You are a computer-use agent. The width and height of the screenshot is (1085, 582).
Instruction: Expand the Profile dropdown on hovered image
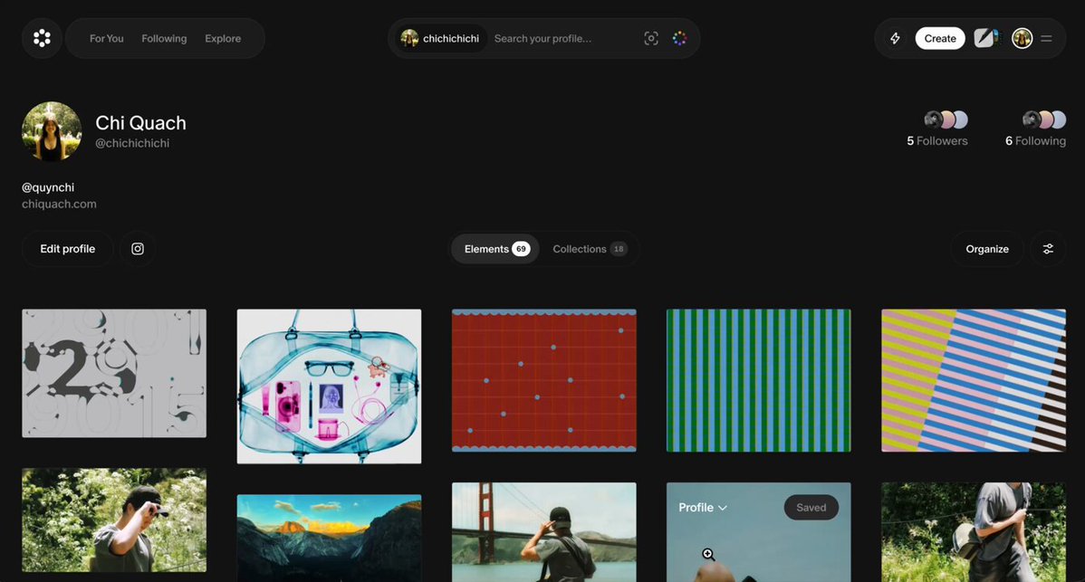click(702, 508)
